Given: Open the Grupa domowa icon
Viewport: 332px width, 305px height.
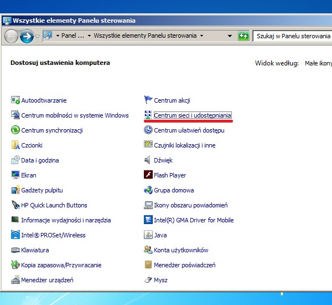Looking at the screenshot, I should 148,190.
